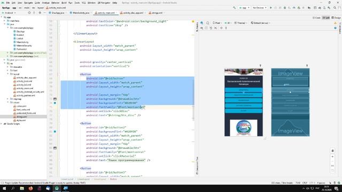Open the API level 30 dropdown
Screen dimensions: 342x192
click(x=228, y=23)
